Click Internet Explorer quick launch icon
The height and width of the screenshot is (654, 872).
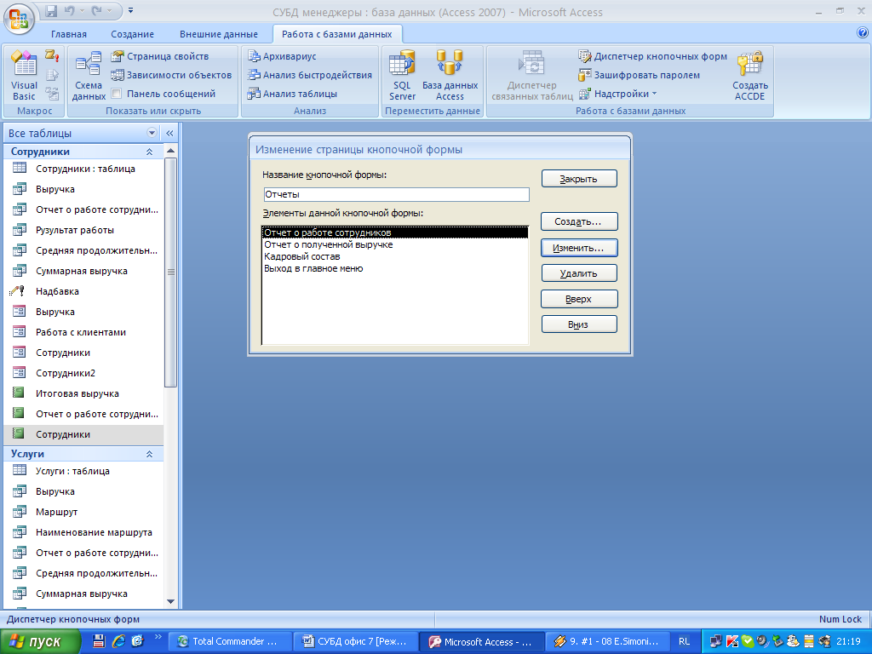(x=118, y=642)
